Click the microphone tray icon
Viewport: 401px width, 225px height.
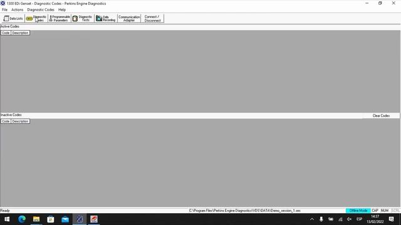pyautogui.click(x=321, y=219)
